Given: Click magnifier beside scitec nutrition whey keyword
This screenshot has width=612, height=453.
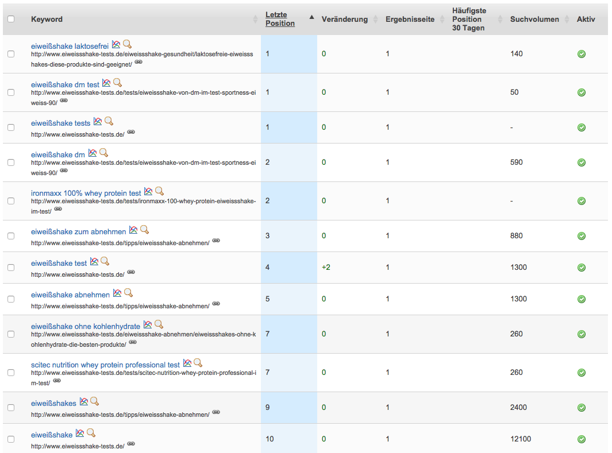Looking at the screenshot, I should 198,363.
